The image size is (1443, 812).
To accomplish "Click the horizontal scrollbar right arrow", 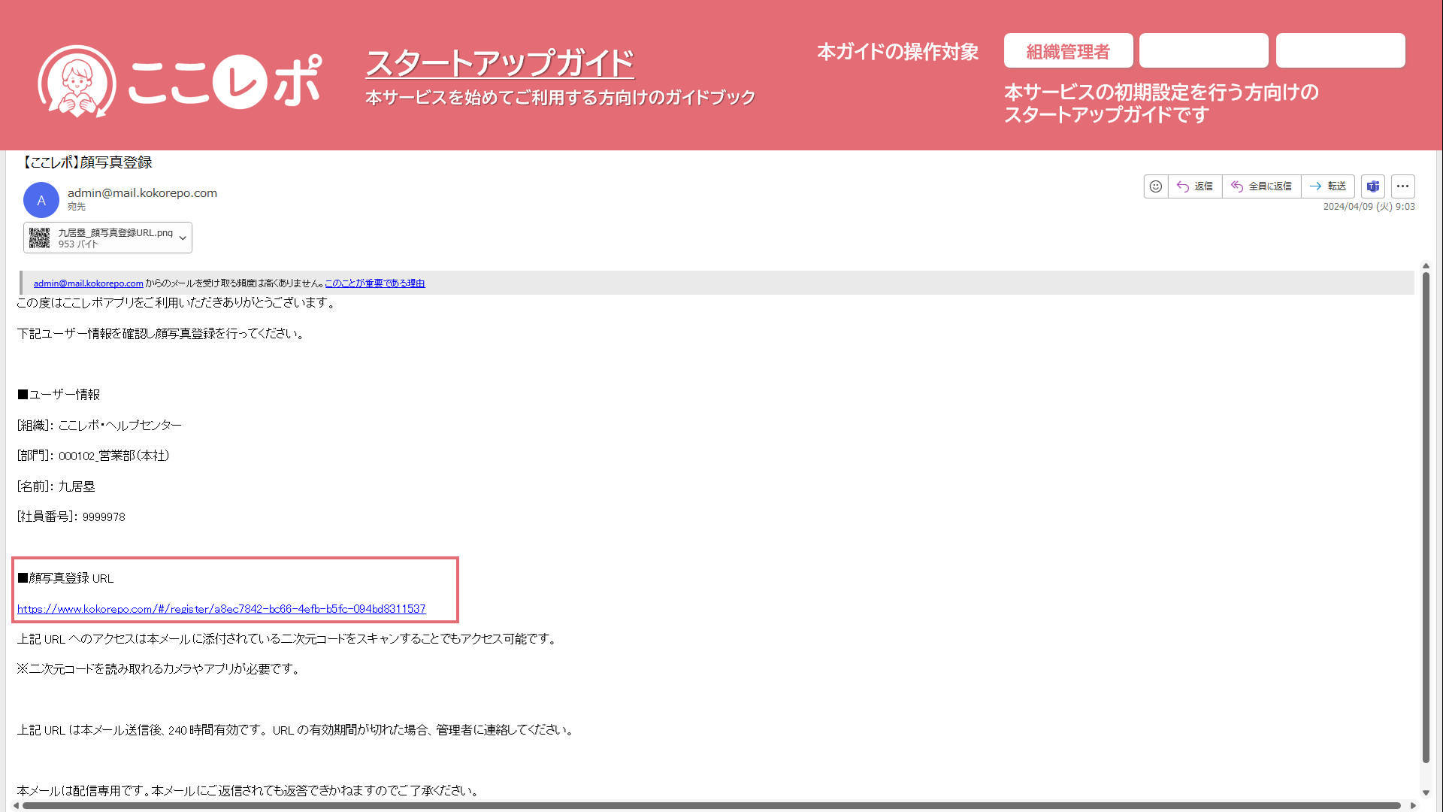I will pos(1413,805).
